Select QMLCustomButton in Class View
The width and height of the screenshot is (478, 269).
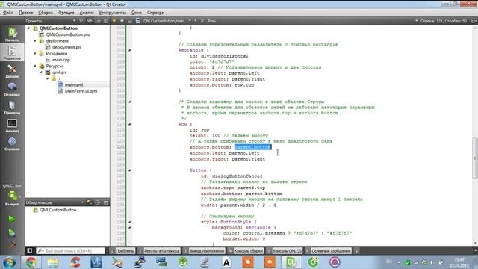click(58, 210)
